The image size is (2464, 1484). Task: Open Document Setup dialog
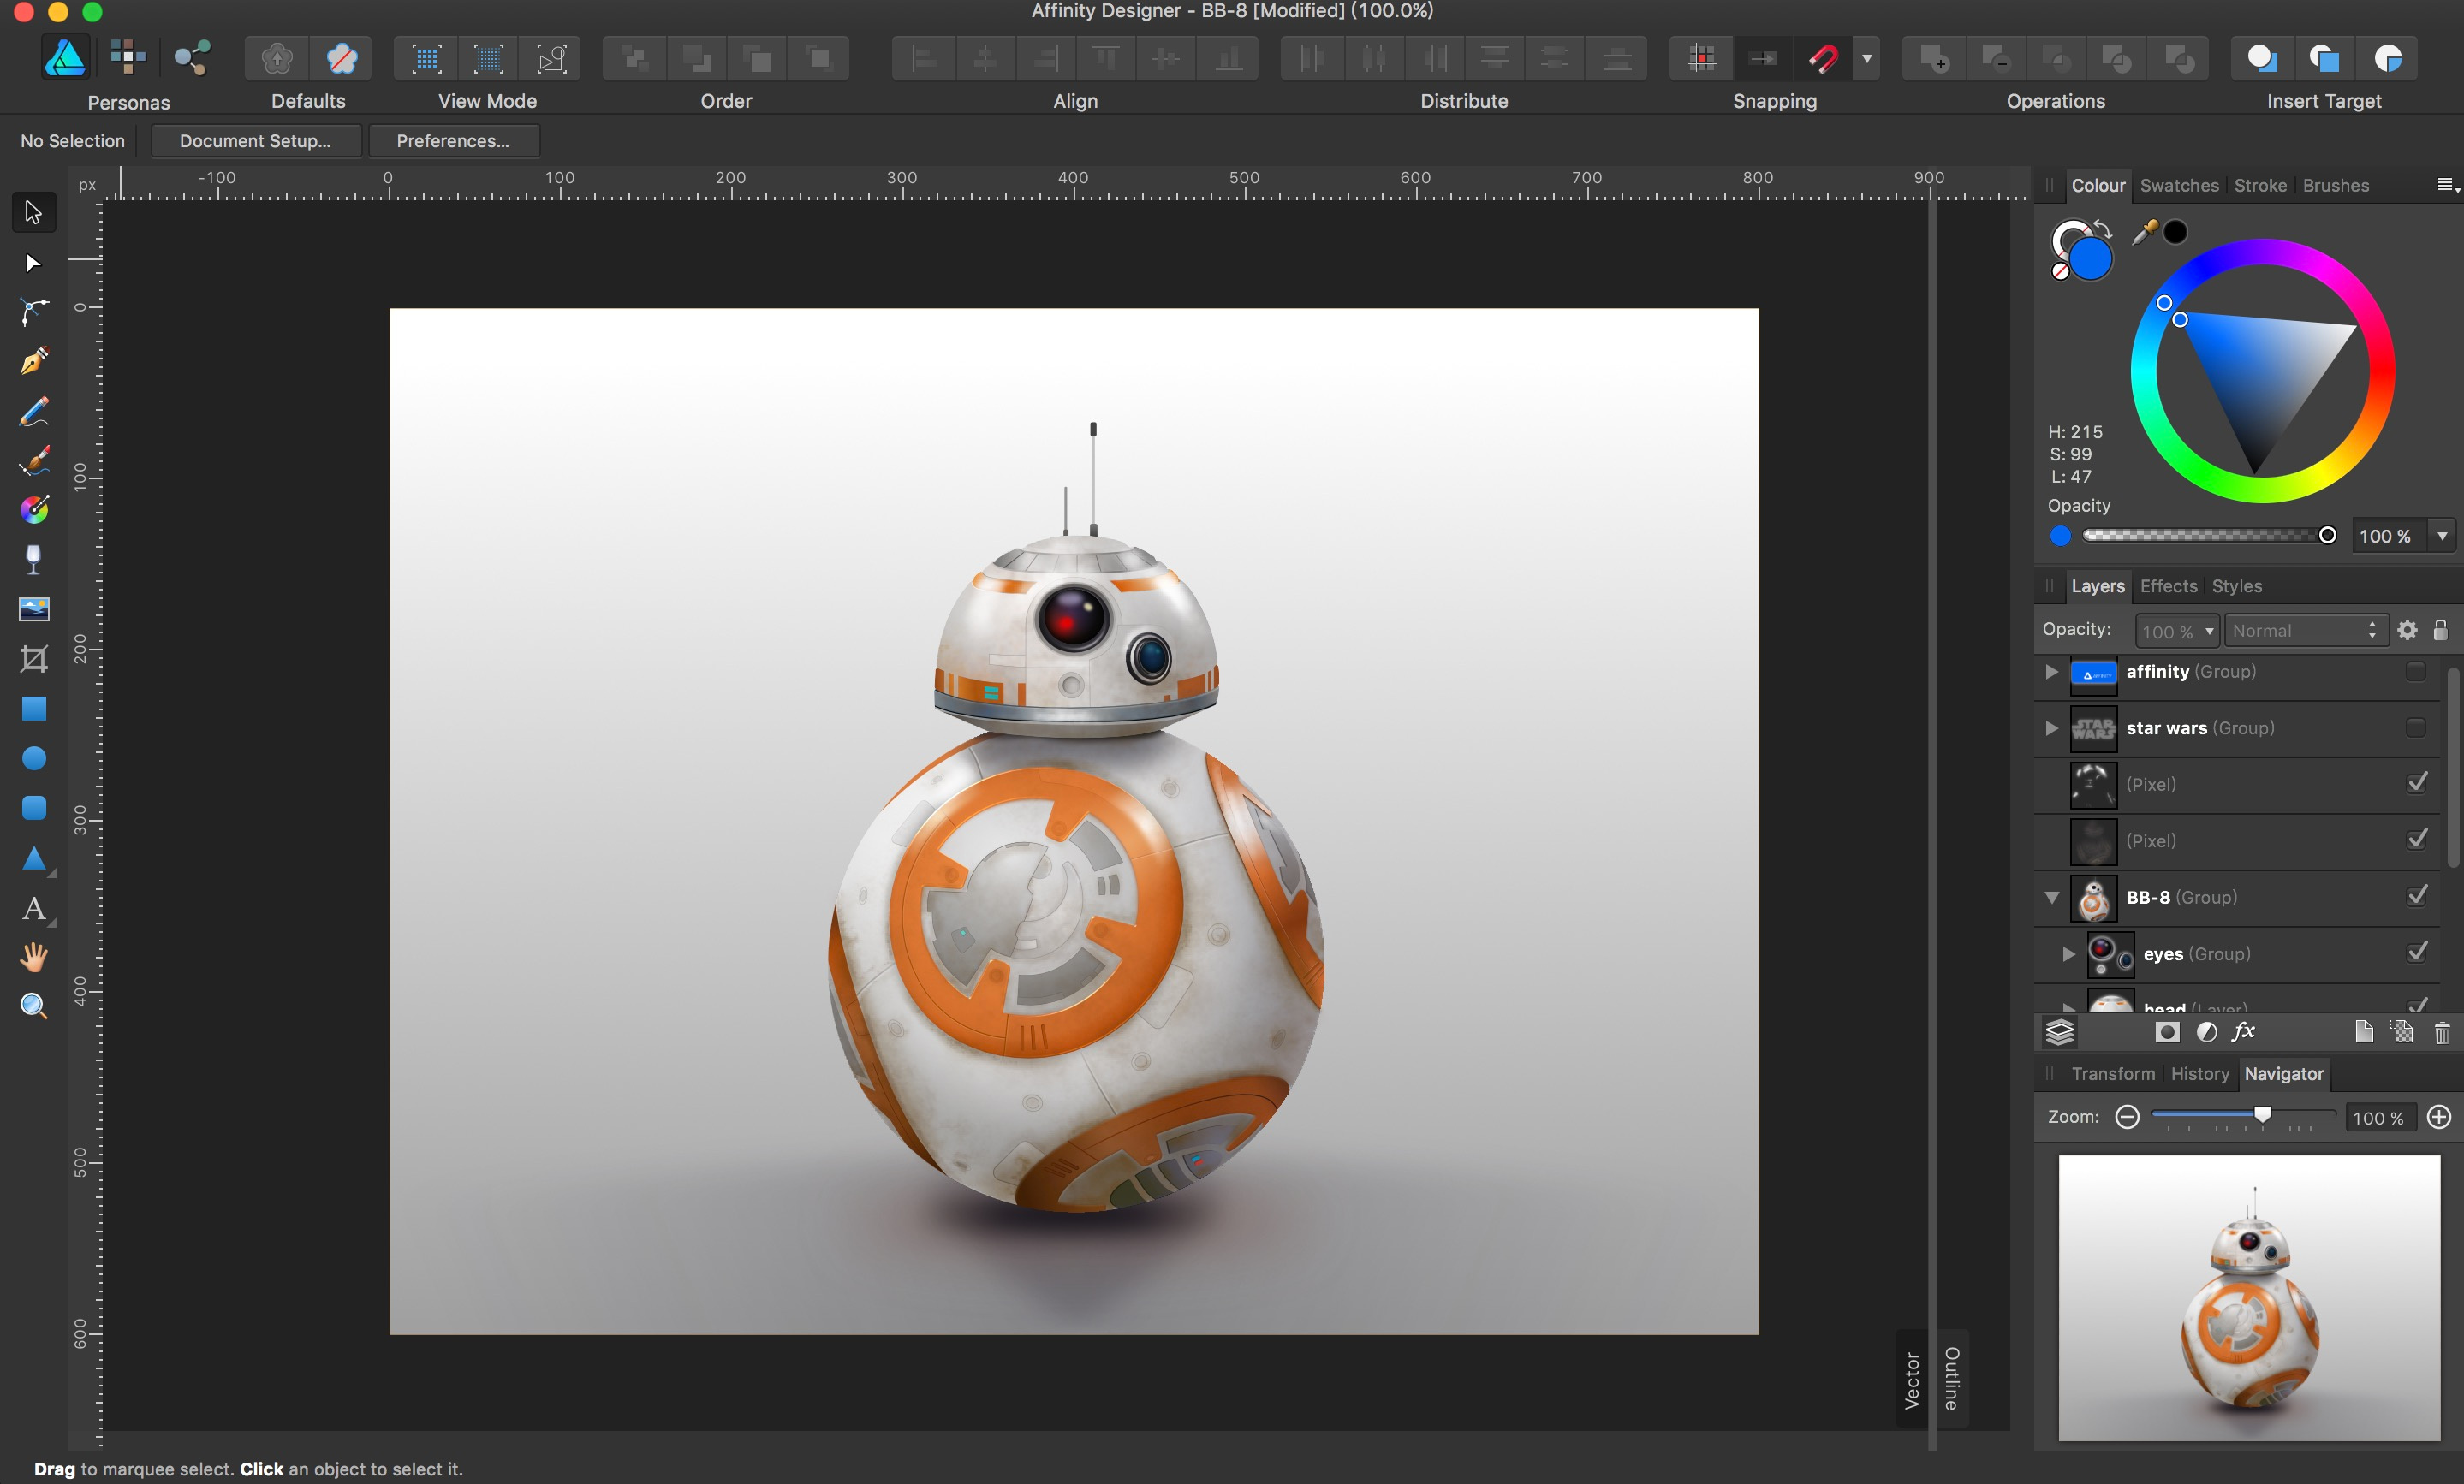click(x=256, y=141)
